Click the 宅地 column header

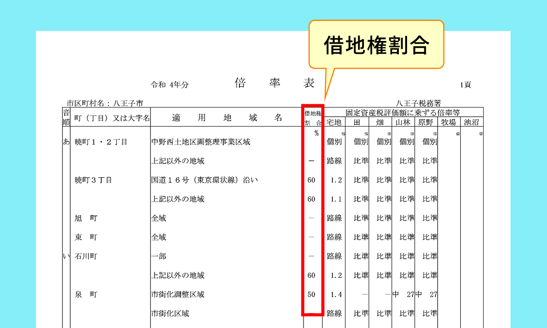click(x=334, y=122)
